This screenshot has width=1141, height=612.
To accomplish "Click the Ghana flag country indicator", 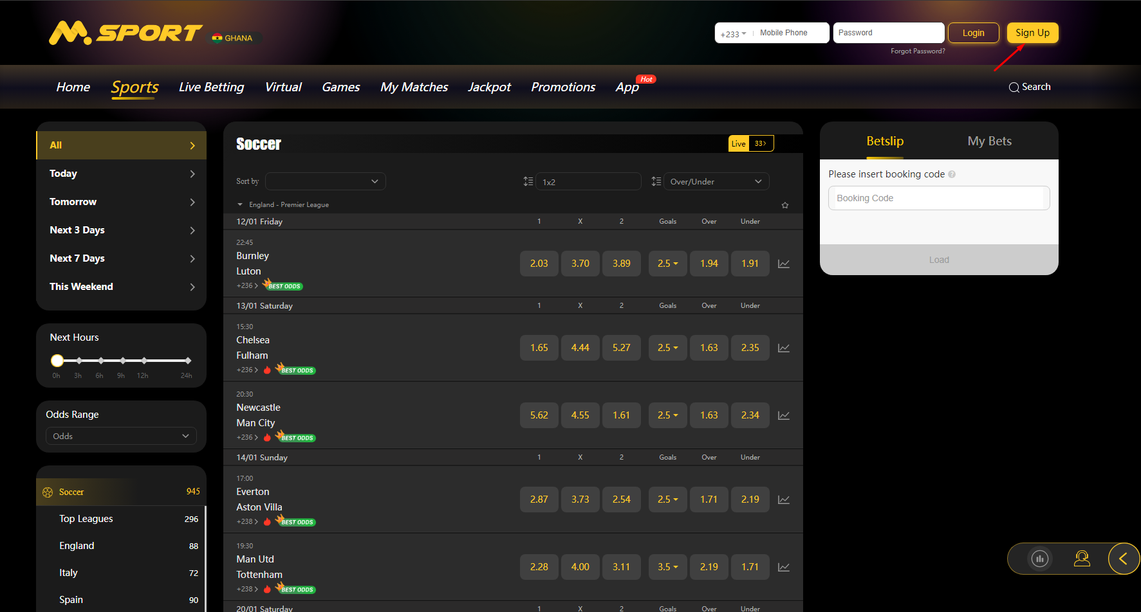I will click(x=232, y=38).
